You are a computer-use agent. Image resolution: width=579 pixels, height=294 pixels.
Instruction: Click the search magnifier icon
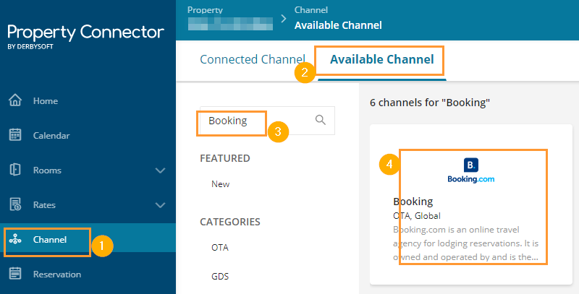[321, 120]
